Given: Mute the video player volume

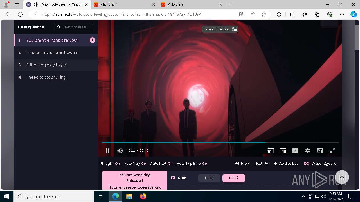Looking at the screenshot, I should [x=120, y=151].
